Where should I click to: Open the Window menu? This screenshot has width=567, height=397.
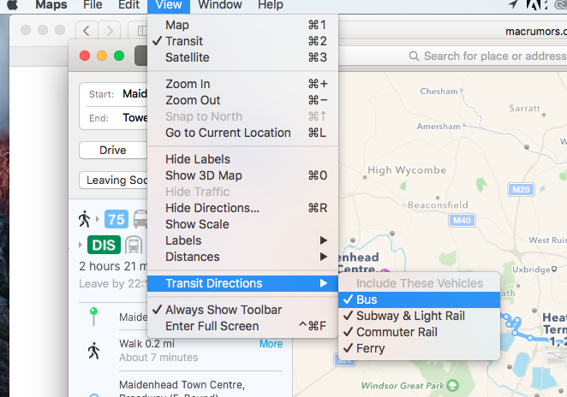pos(220,4)
